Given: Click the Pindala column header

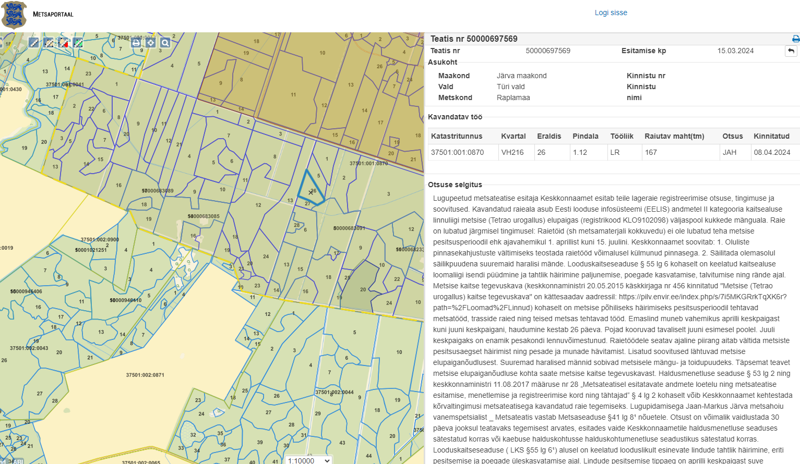Looking at the screenshot, I should (585, 136).
